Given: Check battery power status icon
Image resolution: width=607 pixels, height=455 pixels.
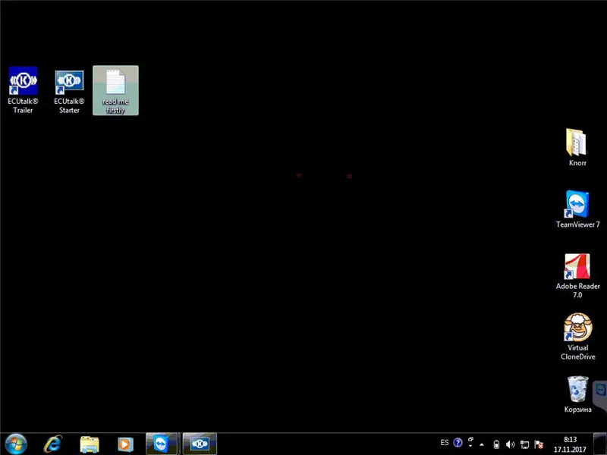Looking at the screenshot, I should coord(496,444).
